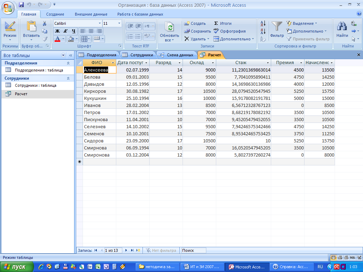This screenshot has height=272, width=363.
Task: Center align text
Action: pos(91,31)
